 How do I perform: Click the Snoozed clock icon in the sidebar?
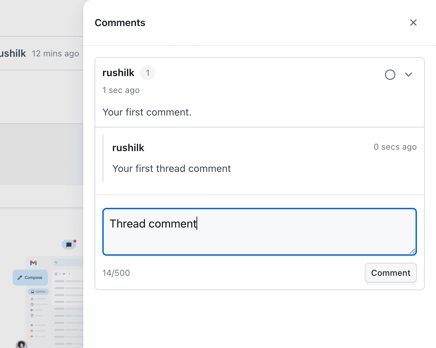click(x=32, y=304)
